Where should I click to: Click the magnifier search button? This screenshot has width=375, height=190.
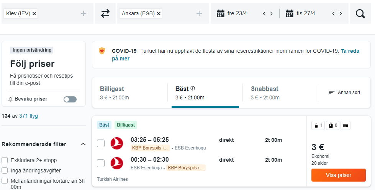click(360, 14)
